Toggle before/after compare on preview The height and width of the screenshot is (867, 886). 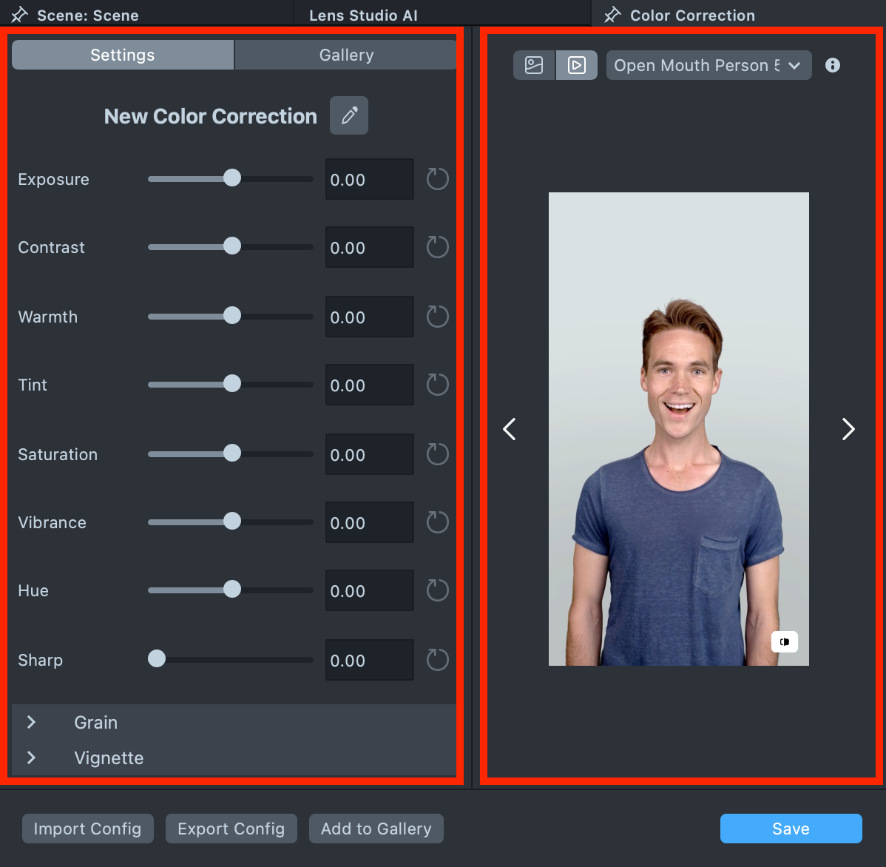tap(784, 641)
